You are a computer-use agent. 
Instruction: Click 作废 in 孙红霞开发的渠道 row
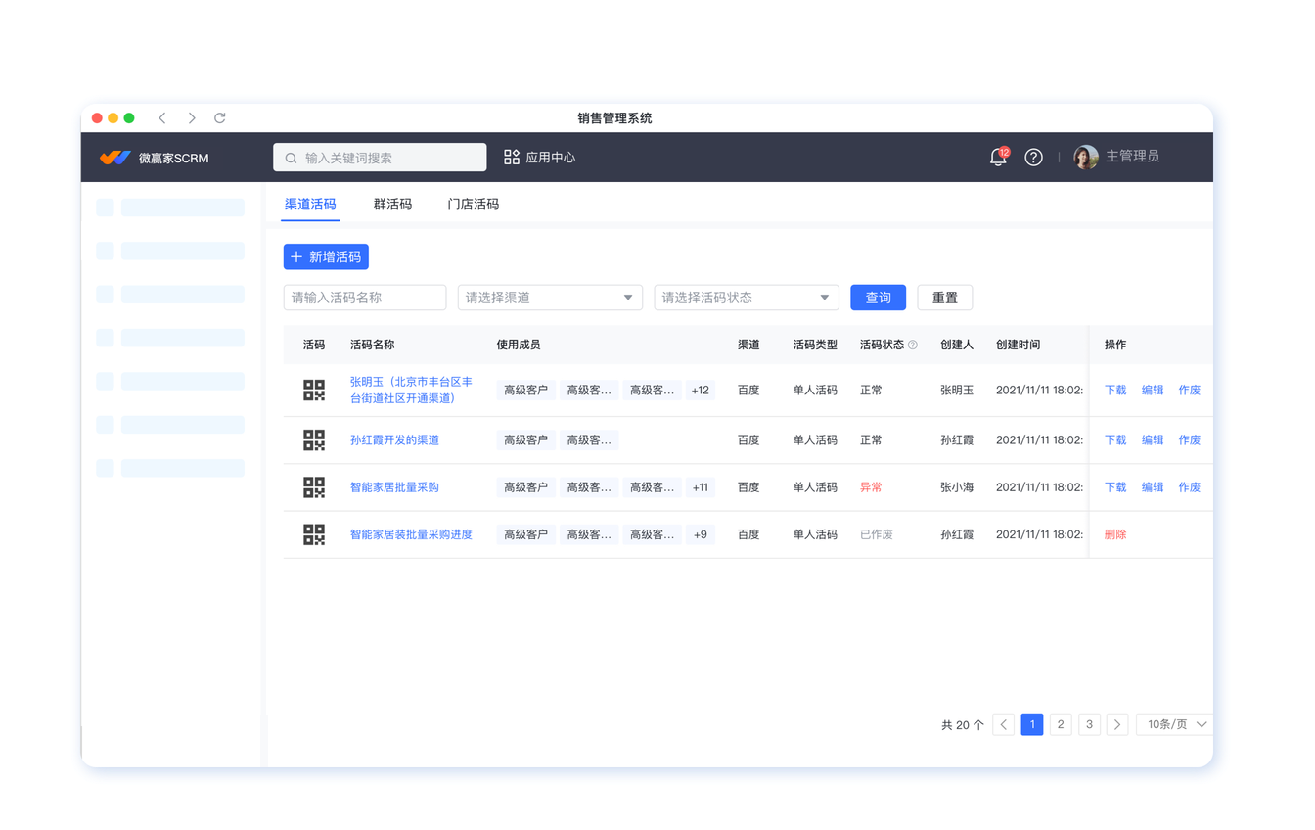point(1190,440)
